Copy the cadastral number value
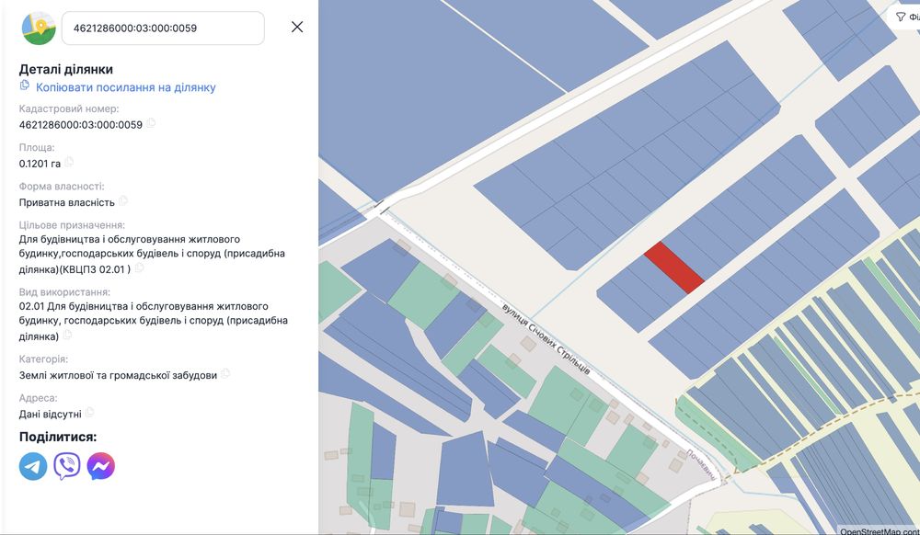 coord(151,123)
